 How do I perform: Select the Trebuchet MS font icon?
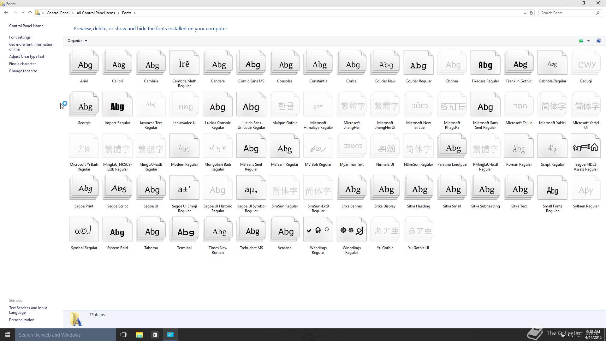251,229
